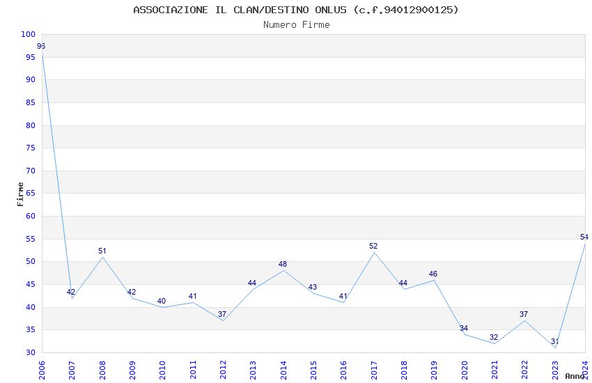Image resolution: width=592 pixels, height=383 pixels.
Task: Click the chart title ASSOCIAZIONE IL CLAN/DESTINO ONLUS
Action: [240, 10]
